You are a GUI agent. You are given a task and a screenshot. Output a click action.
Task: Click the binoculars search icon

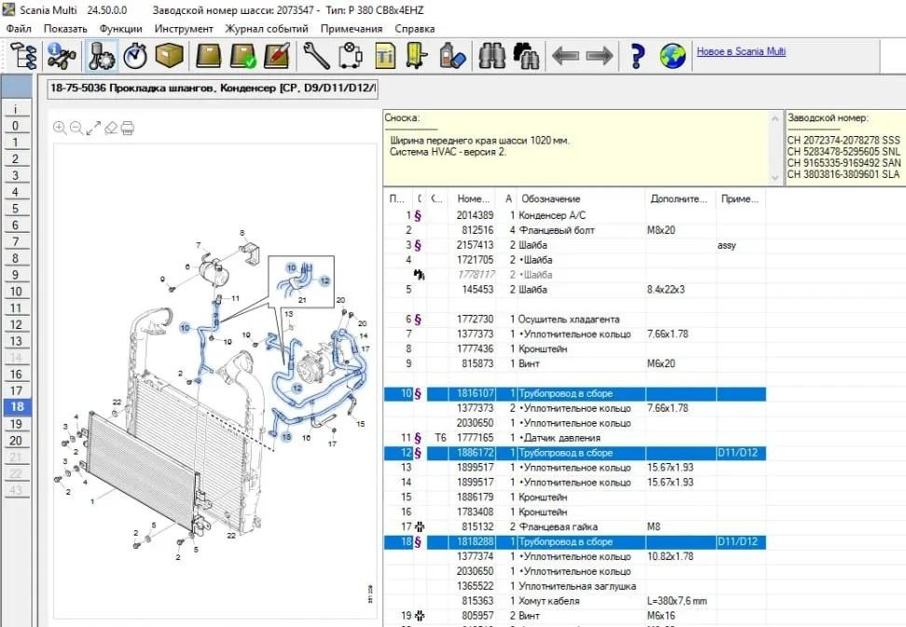(492, 56)
